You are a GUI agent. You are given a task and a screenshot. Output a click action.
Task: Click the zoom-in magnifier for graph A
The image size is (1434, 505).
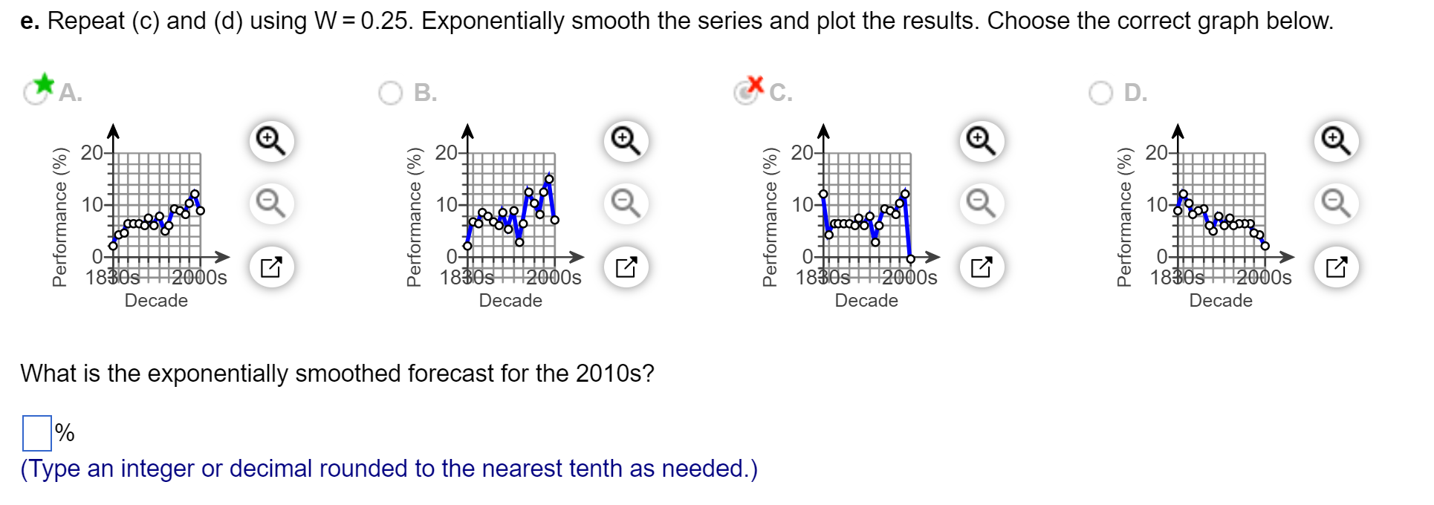(x=270, y=139)
